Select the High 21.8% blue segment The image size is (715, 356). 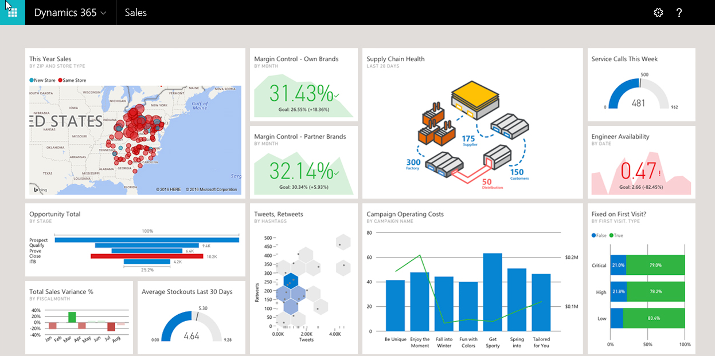pos(619,292)
